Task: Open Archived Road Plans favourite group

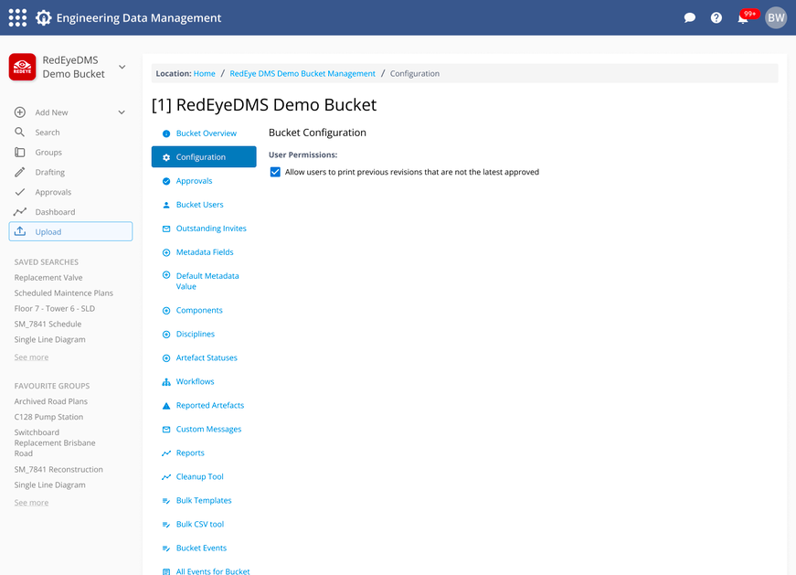Action: coord(51,401)
